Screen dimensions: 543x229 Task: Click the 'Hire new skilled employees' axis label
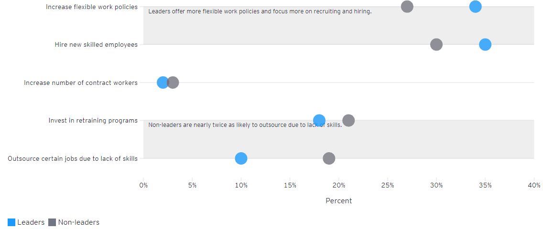point(96,45)
